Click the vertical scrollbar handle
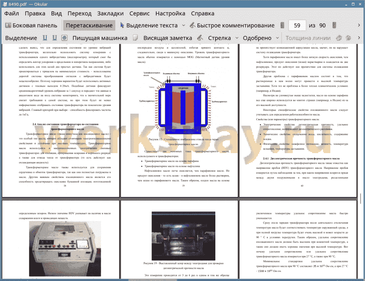This screenshot has height=281, width=365. [361, 198]
